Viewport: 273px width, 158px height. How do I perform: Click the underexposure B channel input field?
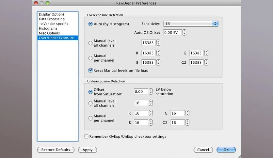tap(141, 122)
